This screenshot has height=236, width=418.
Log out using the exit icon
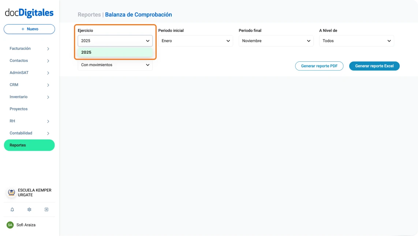click(x=46, y=209)
